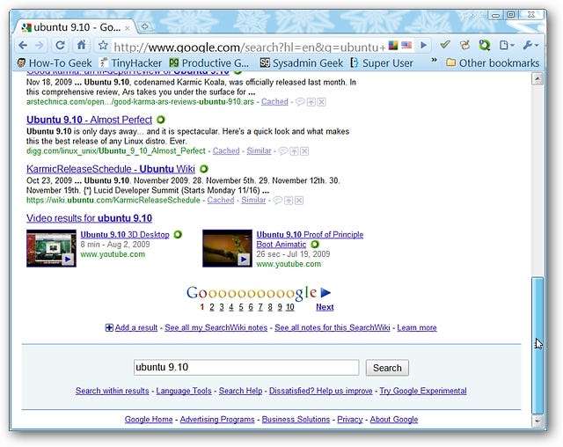Open a new tab with plus button
This screenshot has height=447, width=563.
tap(145, 26)
